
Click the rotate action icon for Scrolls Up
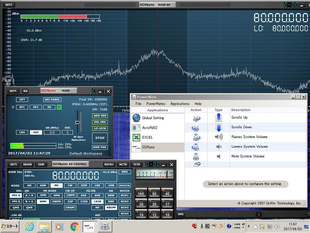click(x=196, y=118)
